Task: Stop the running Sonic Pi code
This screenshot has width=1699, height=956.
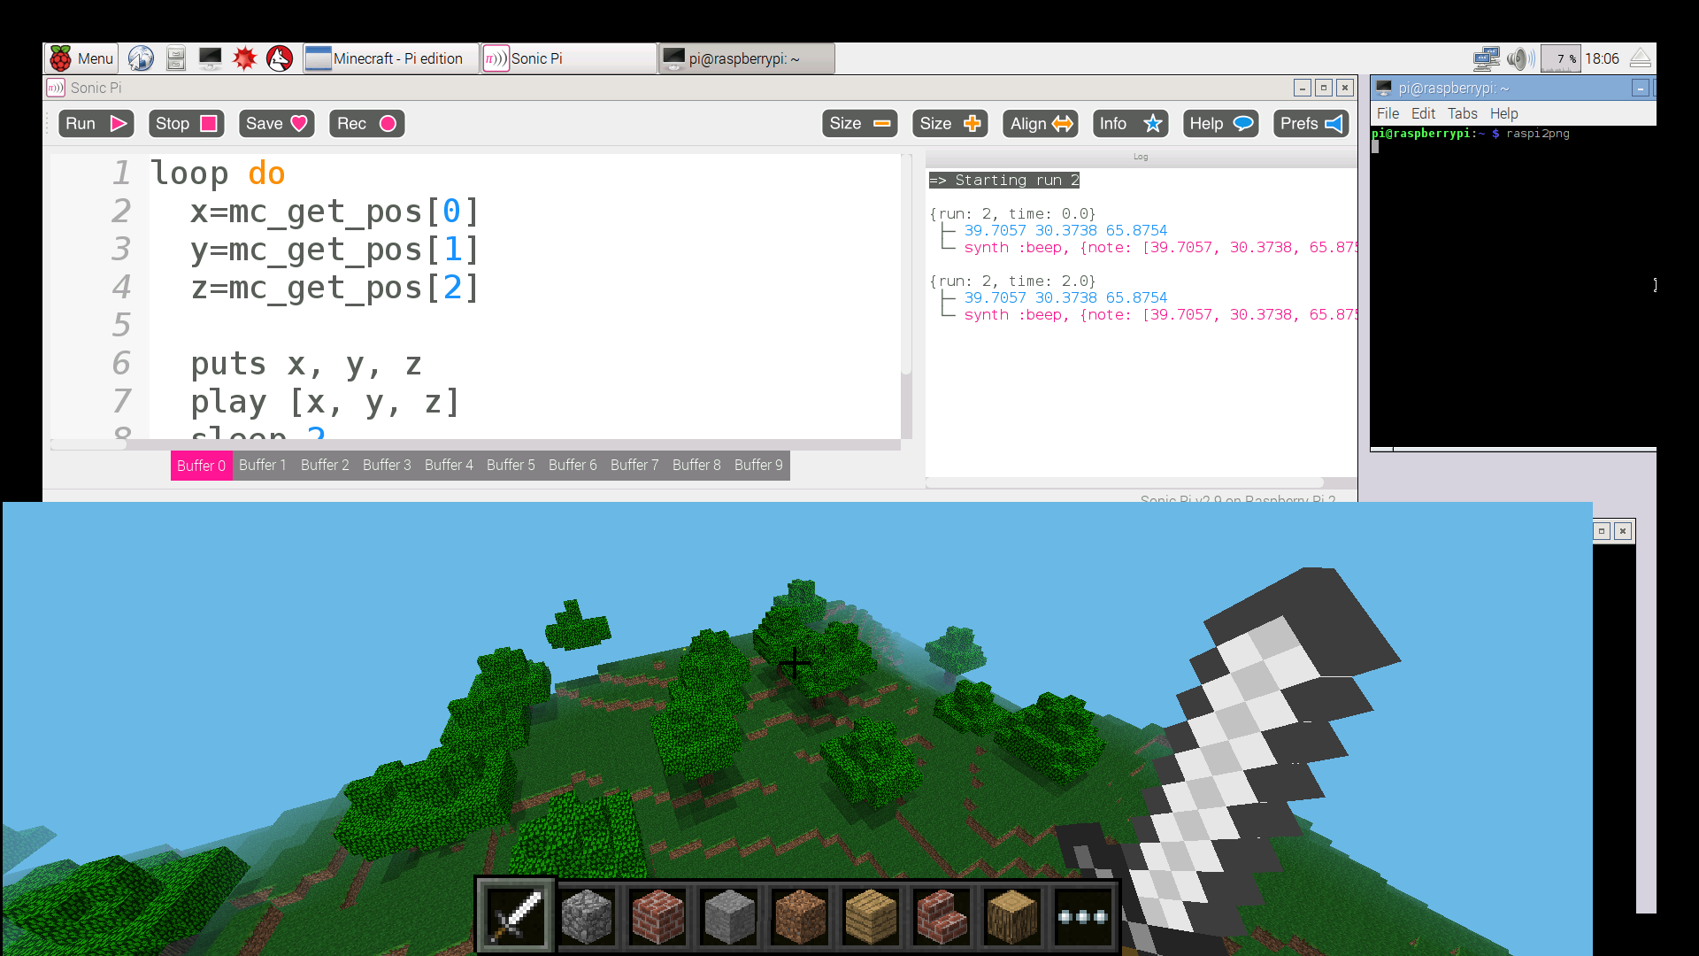Action: (x=186, y=124)
